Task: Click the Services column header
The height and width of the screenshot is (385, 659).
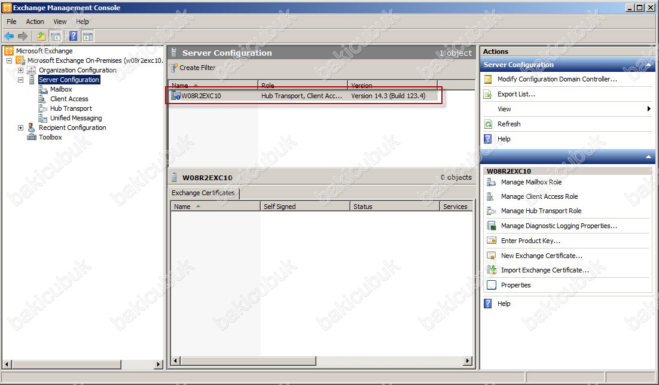Action: (457, 207)
